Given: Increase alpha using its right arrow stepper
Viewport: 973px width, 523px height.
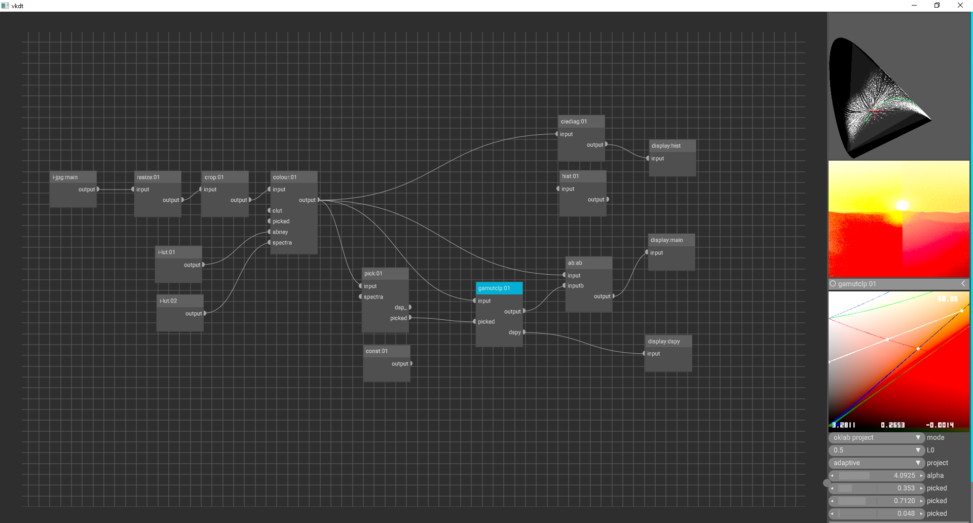Looking at the screenshot, I should click(922, 475).
